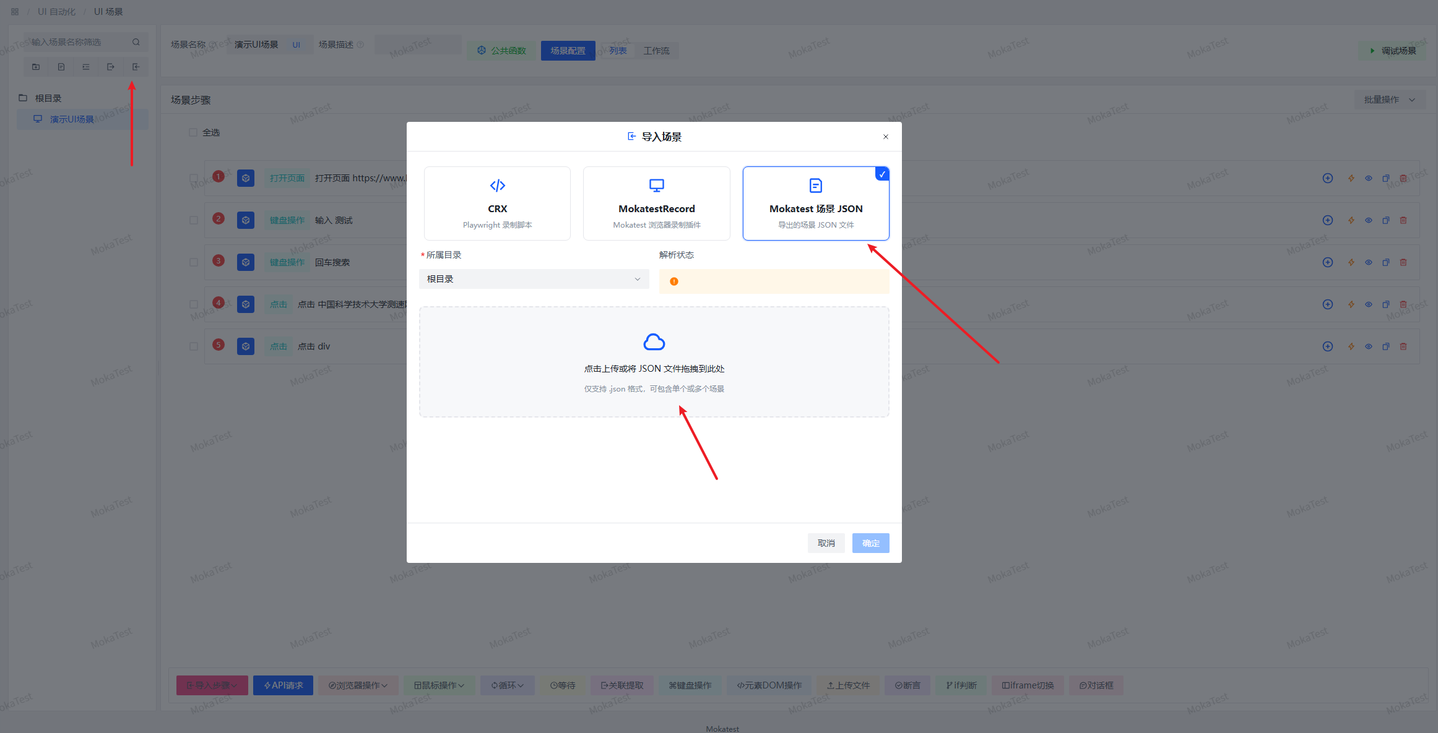Delete step 5 with its trash icon
Screen dimensions: 1438x733
tap(1403, 346)
